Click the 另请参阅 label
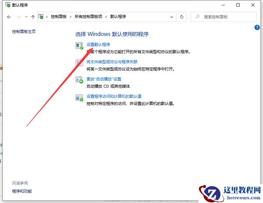The width and height of the screenshot is (263, 203). (x=20, y=183)
